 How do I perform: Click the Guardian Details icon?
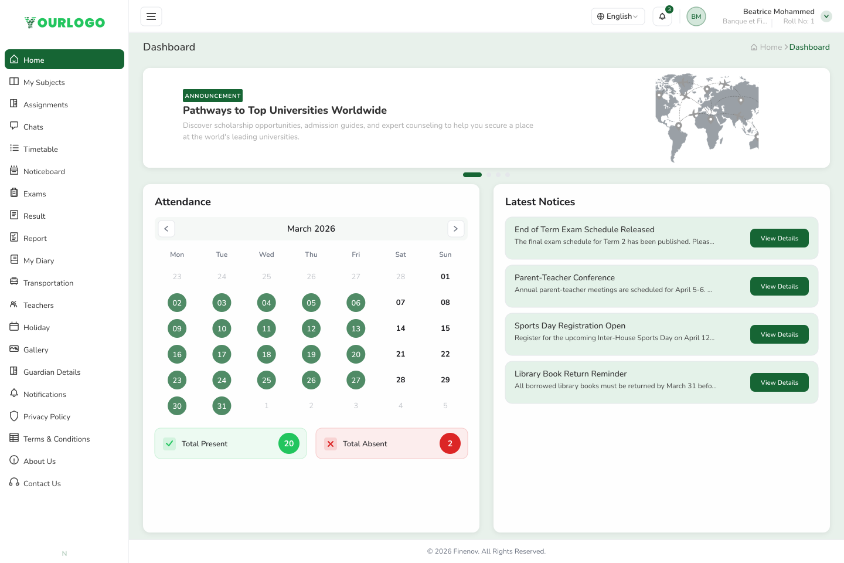pos(14,371)
